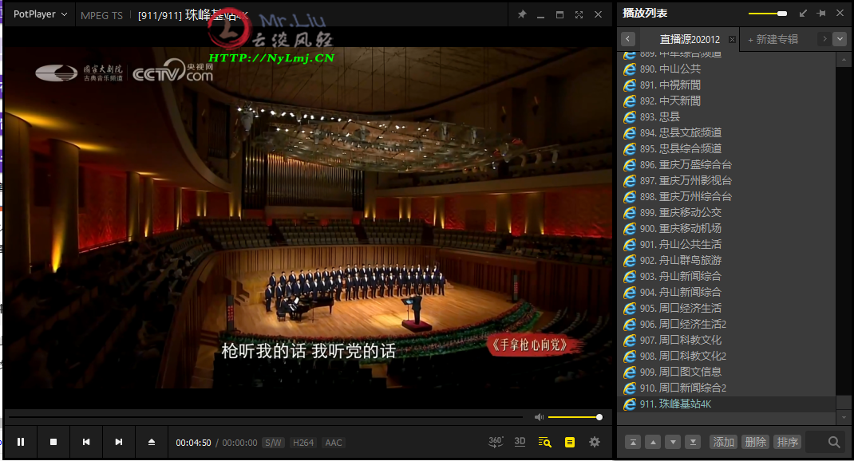This screenshot has width=854, height=461.
Task: Move selected playlist item up
Action: pyautogui.click(x=653, y=442)
